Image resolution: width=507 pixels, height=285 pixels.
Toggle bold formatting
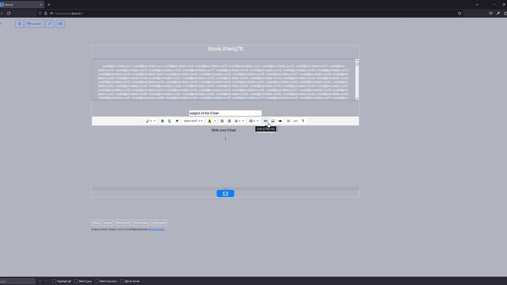click(x=162, y=121)
